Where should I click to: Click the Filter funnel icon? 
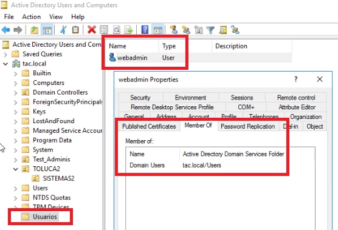(210, 30)
